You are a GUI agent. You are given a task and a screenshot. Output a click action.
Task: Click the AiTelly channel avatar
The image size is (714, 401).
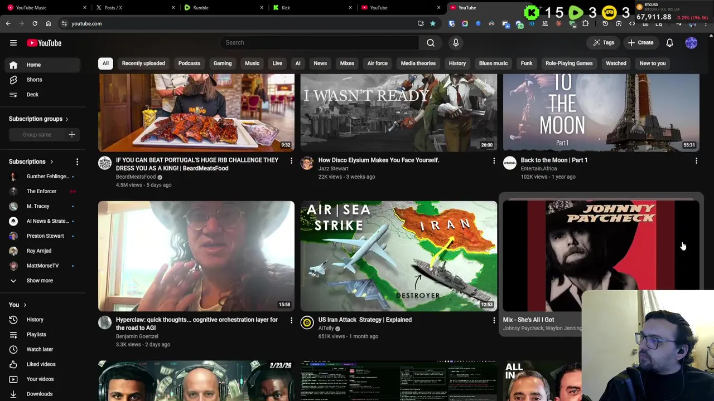(x=307, y=322)
